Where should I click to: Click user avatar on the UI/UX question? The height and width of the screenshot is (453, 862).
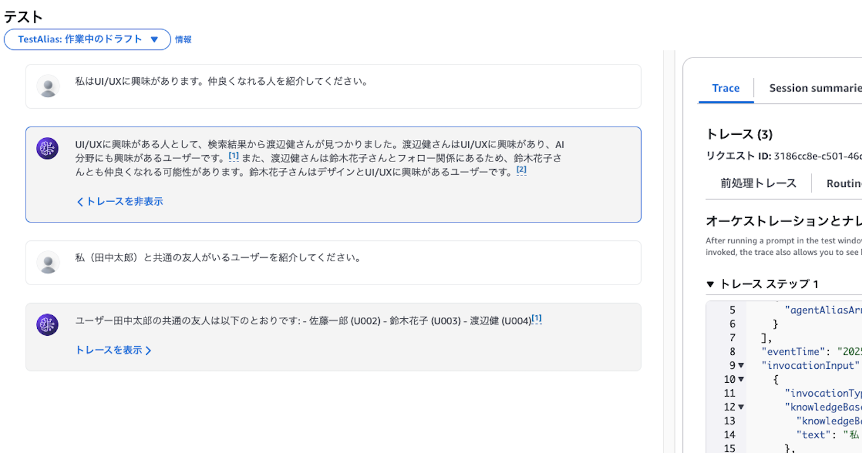pyautogui.click(x=48, y=86)
